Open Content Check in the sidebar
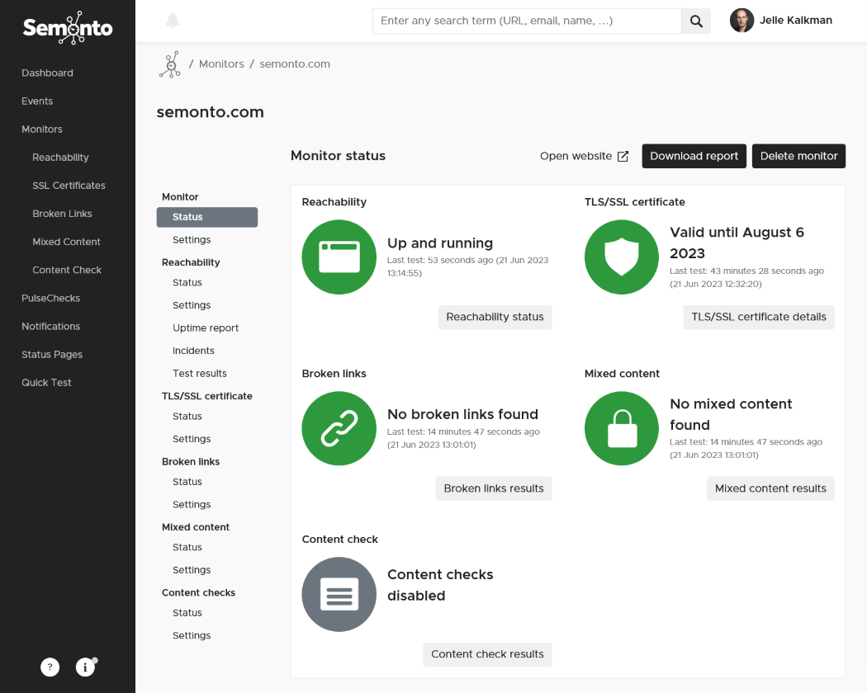The height and width of the screenshot is (693, 867). (x=67, y=271)
